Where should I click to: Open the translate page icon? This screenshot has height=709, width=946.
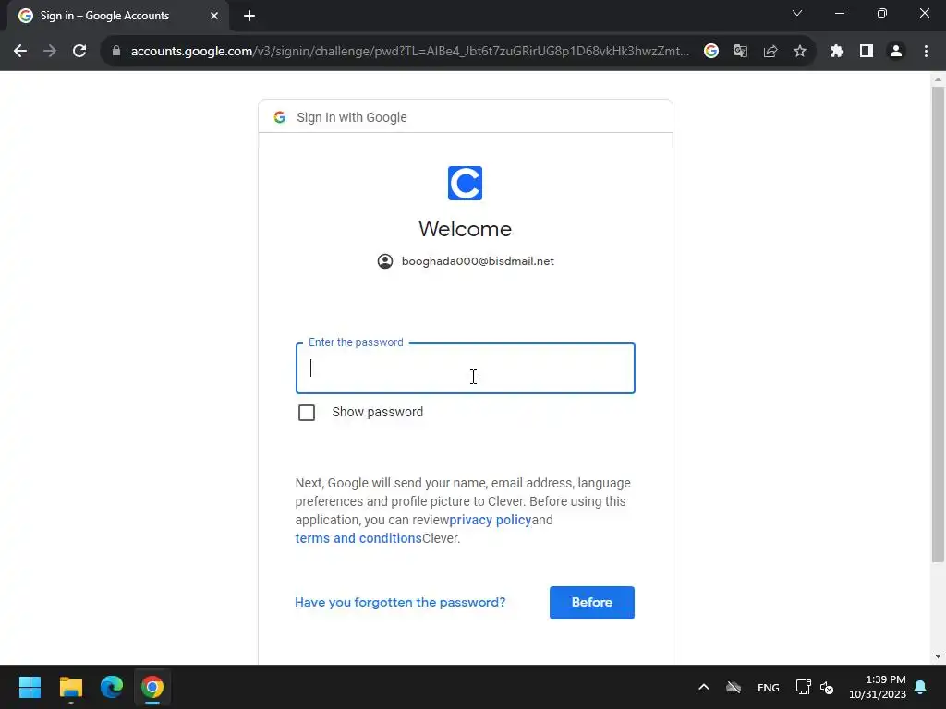(741, 52)
